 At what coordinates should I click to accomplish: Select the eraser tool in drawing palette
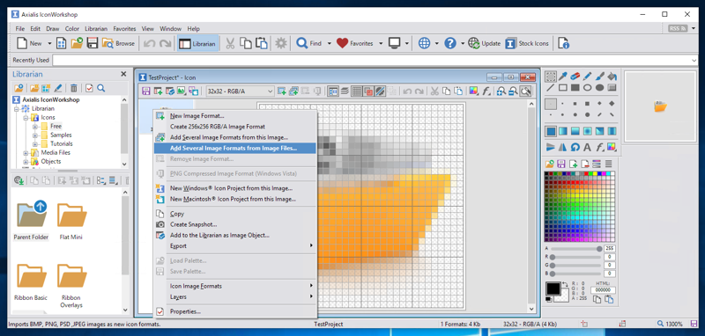coord(575,76)
